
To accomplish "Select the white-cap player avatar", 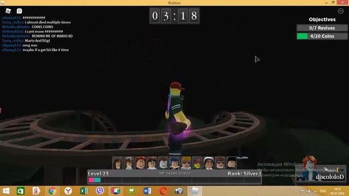I will point(209,163).
